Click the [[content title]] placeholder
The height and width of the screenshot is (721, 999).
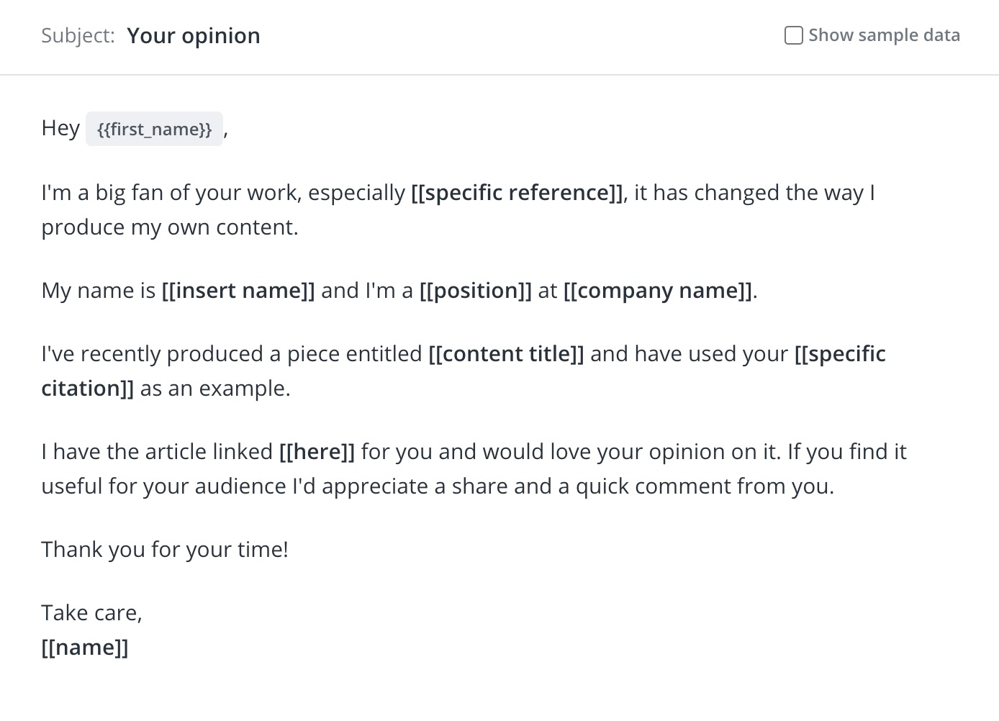click(x=506, y=354)
